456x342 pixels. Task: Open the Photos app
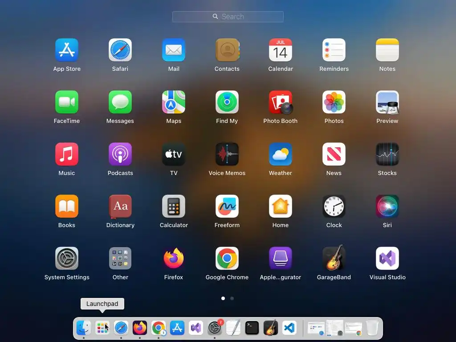tap(334, 102)
